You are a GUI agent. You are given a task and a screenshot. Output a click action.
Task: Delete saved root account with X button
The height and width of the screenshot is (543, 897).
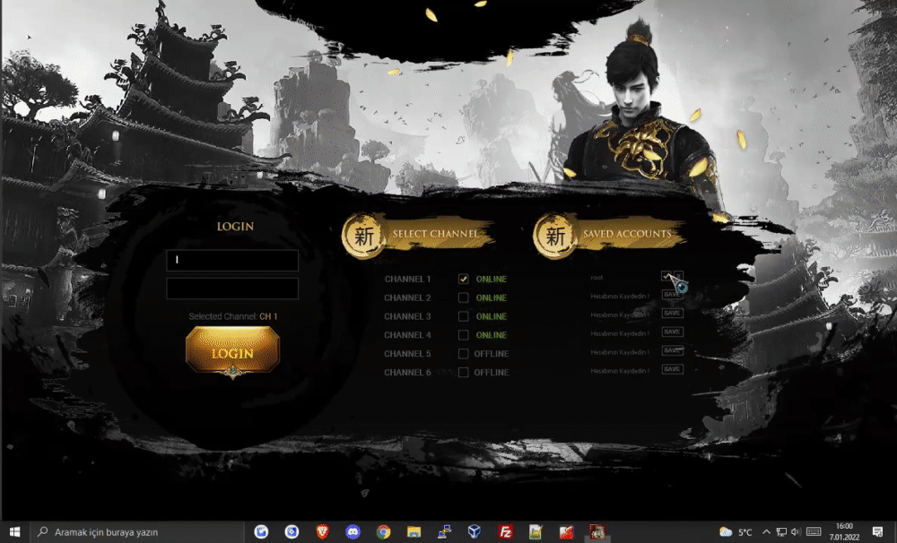[x=678, y=275]
